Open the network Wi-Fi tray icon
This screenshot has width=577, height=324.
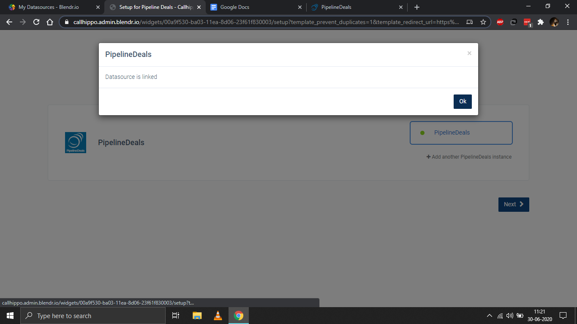click(x=500, y=316)
